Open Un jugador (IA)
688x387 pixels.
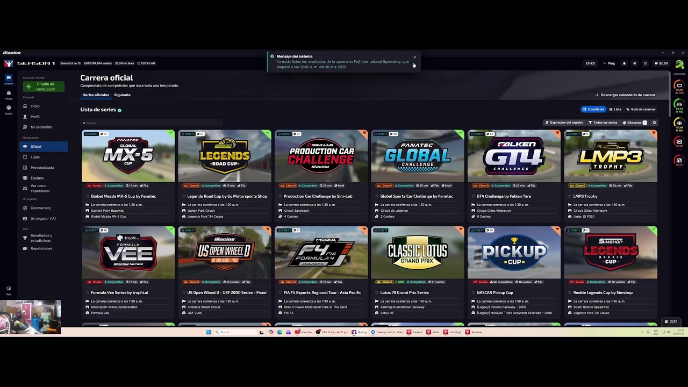coord(44,218)
